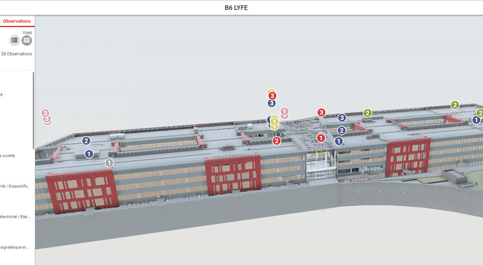Open the 'signalétique et' observation entry
This screenshot has width=483, height=265.
tap(15, 247)
